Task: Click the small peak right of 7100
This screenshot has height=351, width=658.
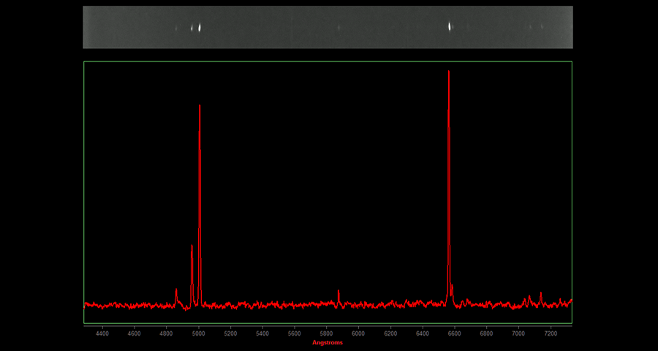Action: pos(541,296)
